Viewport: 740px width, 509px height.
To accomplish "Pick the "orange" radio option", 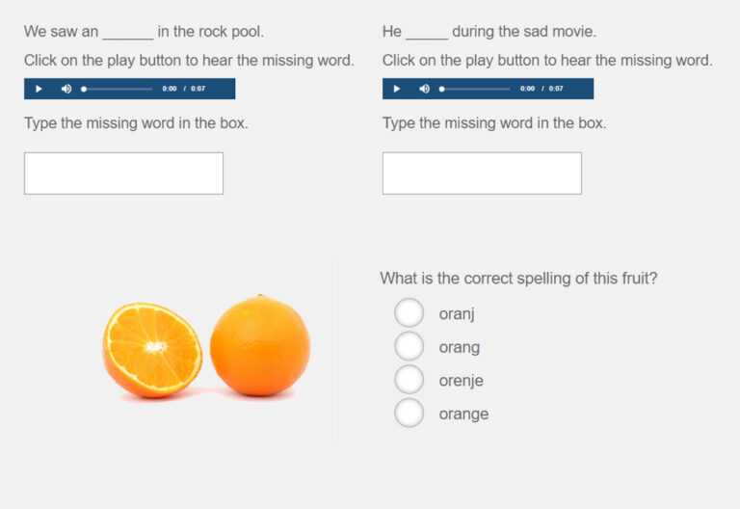I will (410, 413).
